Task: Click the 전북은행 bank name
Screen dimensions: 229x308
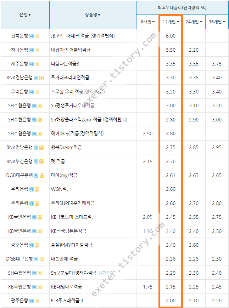Action: [19, 36]
